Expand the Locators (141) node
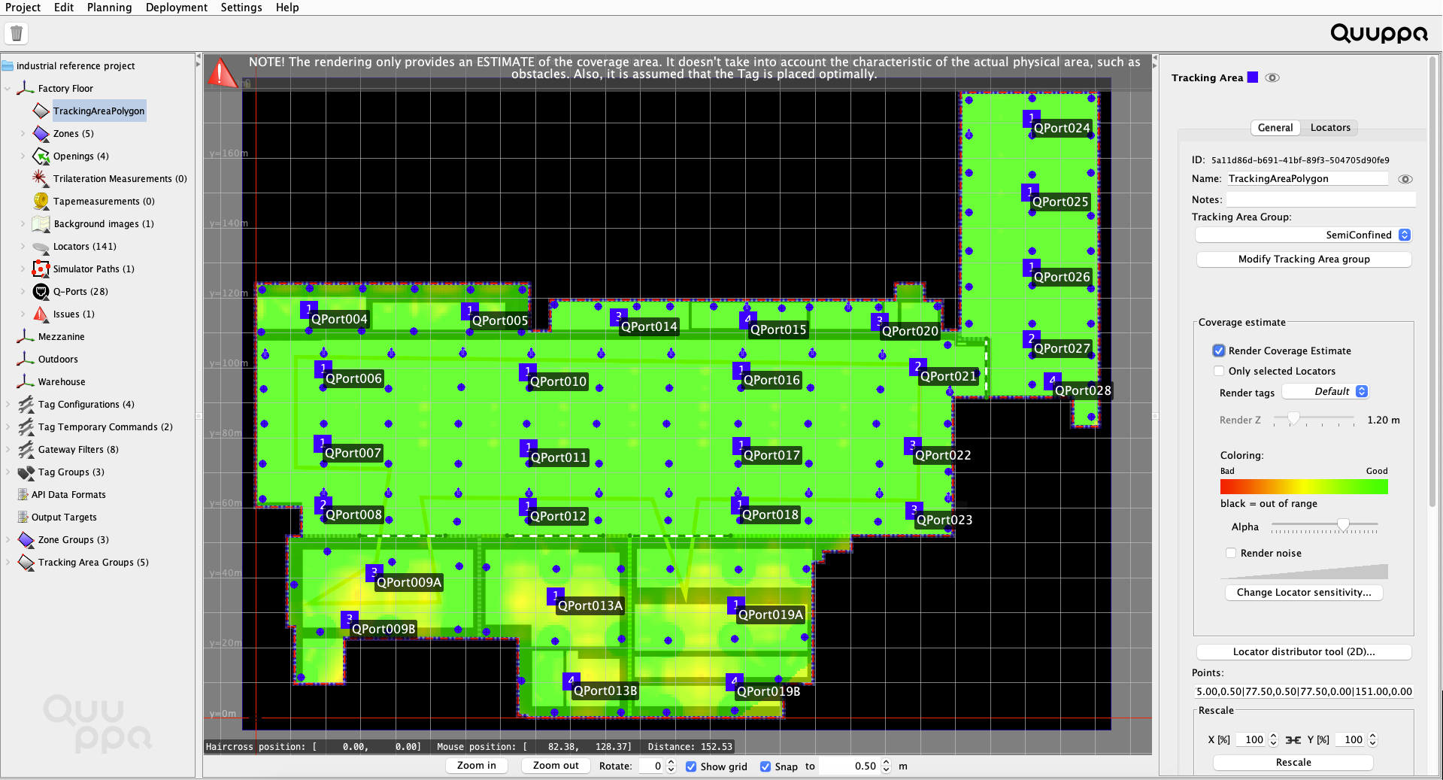Viewport: 1443px width, 780px height. click(x=23, y=246)
